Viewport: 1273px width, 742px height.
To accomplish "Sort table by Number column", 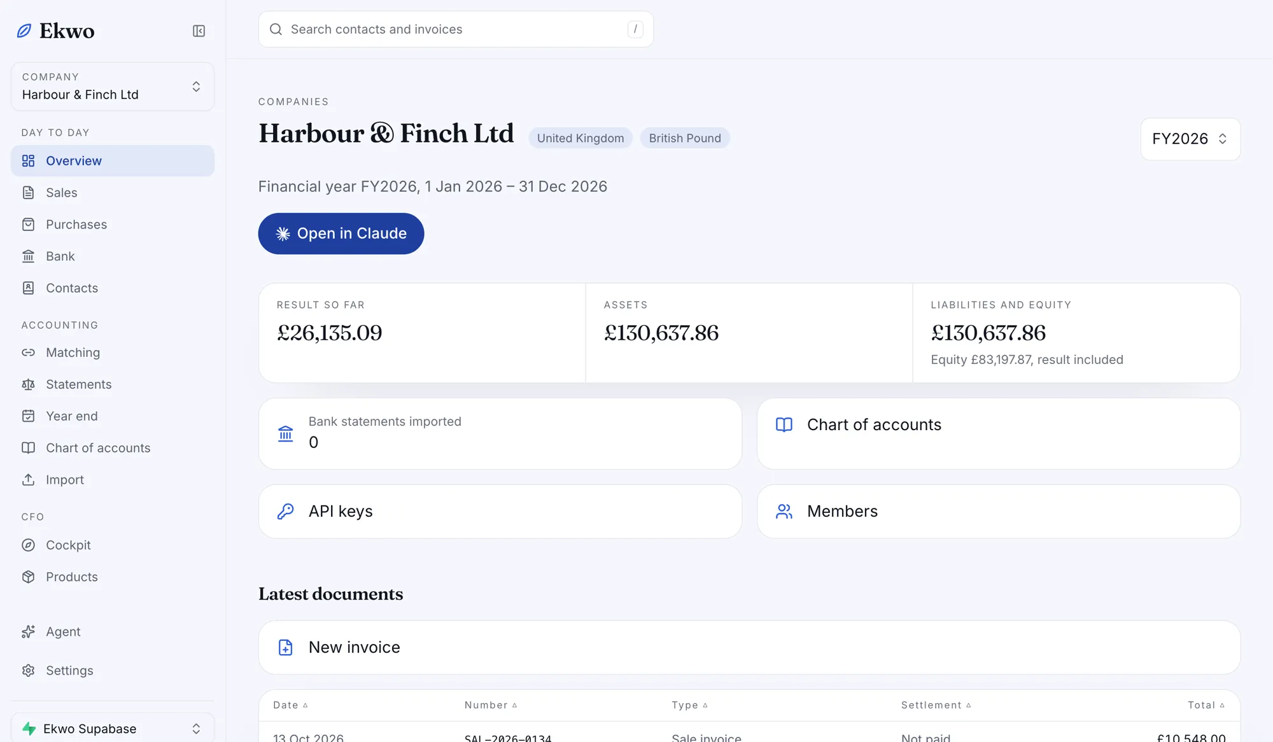I will pos(491,705).
